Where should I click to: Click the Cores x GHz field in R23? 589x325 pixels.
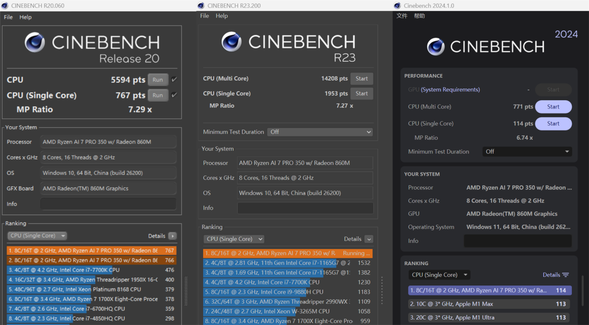(305, 178)
